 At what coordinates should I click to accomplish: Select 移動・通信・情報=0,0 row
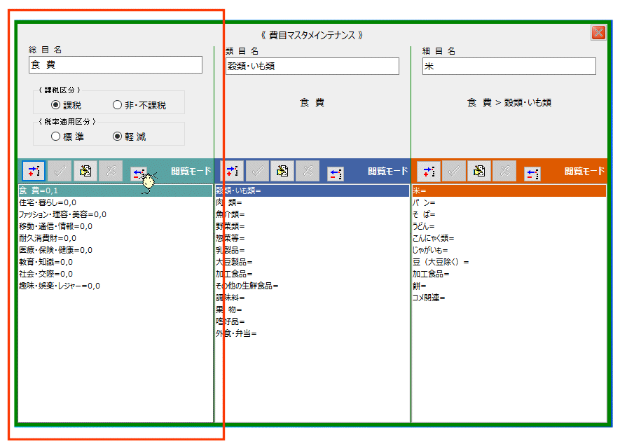(x=115, y=226)
